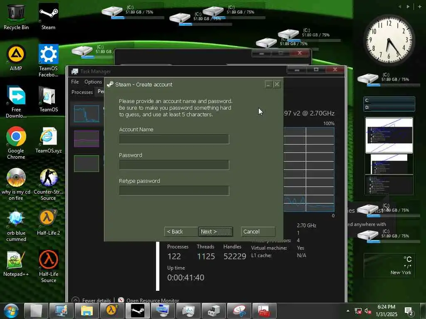Screen dimensions: 426x319
Task: Open the AIMP desktop shortcut
Action: tap(16, 58)
